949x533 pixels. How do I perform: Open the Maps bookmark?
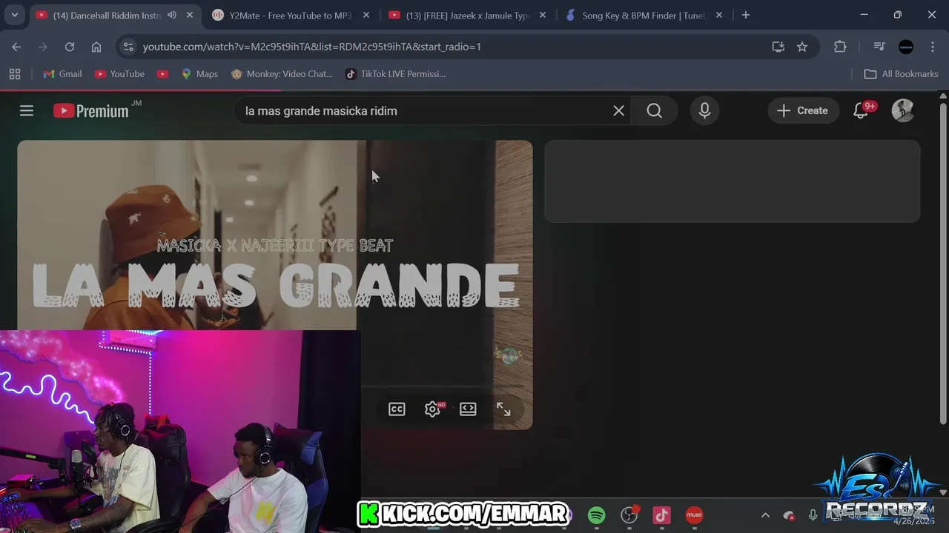[199, 74]
